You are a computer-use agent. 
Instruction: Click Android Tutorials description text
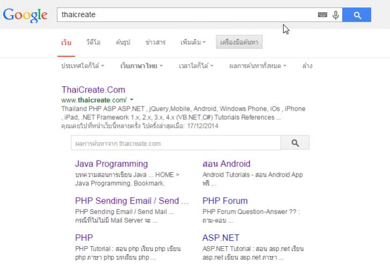coord(253,179)
